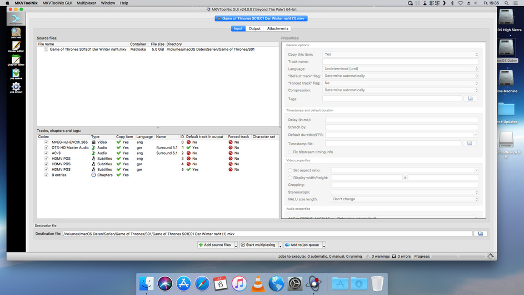This screenshot has height=295, width=524.
Task: Click the progress spinner icon
Action: coord(490,256)
